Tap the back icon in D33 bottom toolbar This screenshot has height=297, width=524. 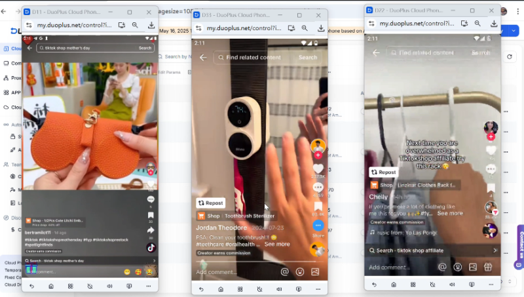[x=201, y=289]
